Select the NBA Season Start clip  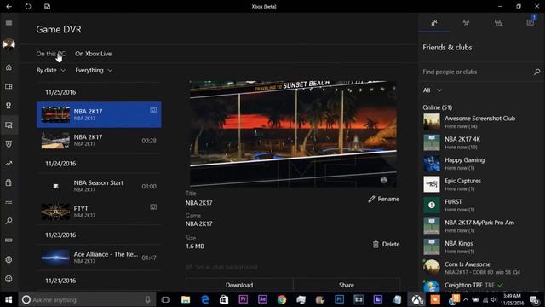coord(99,186)
